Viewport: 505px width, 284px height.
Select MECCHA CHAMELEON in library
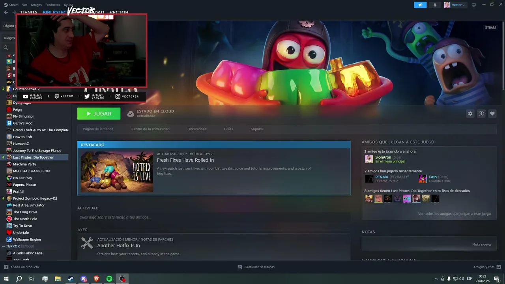click(31, 171)
